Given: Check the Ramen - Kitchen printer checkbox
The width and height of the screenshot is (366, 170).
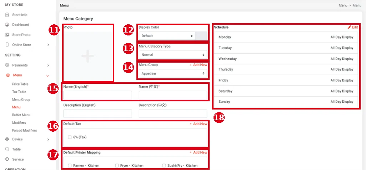Looking at the screenshot, I should [70, 166].
